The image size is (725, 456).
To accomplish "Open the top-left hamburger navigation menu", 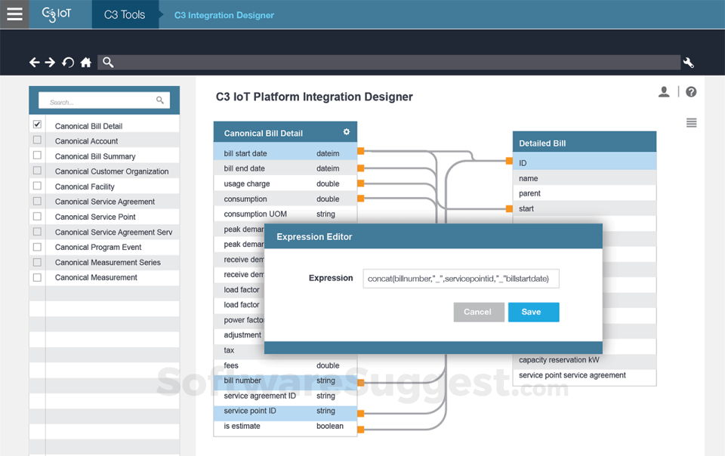I will [x=14, y=14].
